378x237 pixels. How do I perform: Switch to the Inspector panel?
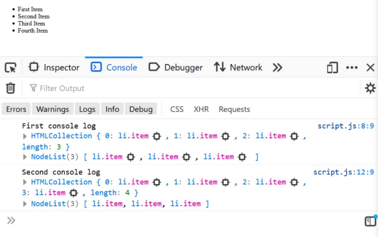(x=54, y=68)
